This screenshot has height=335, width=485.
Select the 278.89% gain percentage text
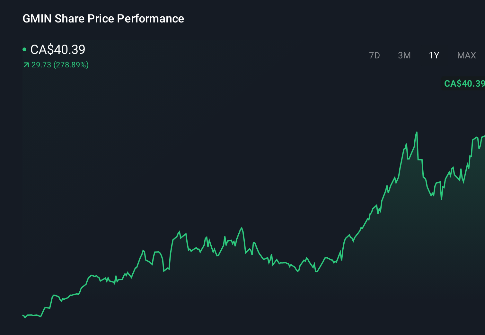click(x=71, y=65)
